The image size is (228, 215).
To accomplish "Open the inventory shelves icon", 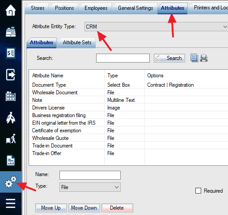I will coord(11,96).
